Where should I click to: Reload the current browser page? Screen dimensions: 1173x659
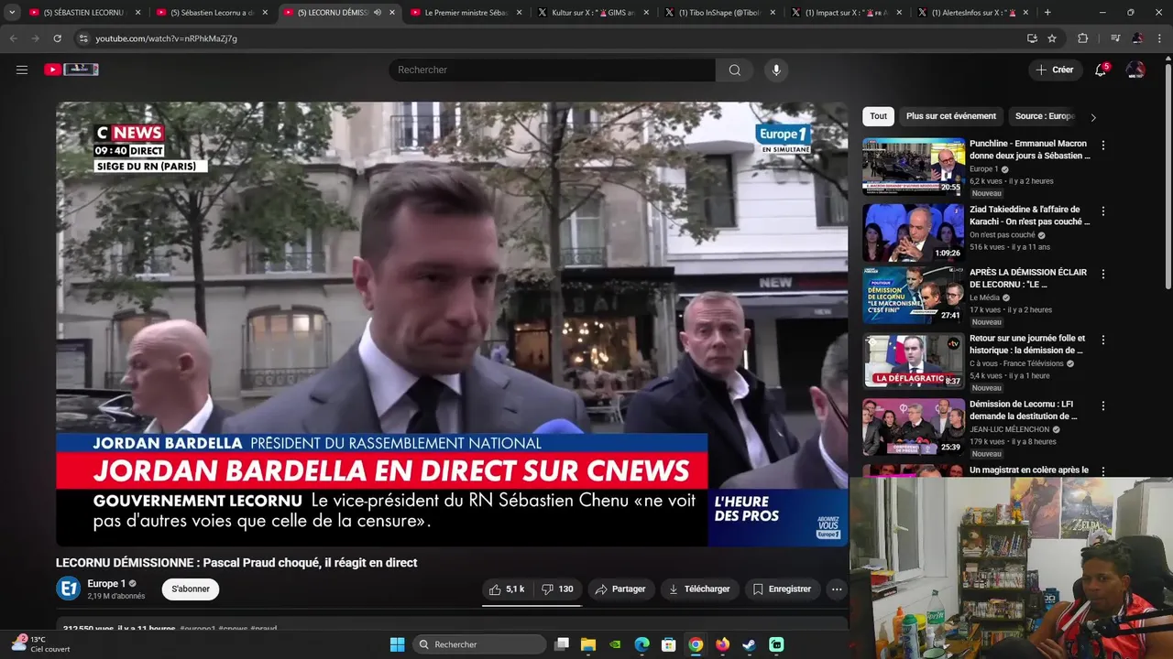[57, 38]
